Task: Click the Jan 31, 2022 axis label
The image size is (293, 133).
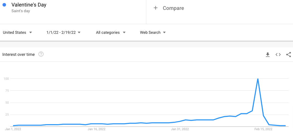Action: [180, 129]
